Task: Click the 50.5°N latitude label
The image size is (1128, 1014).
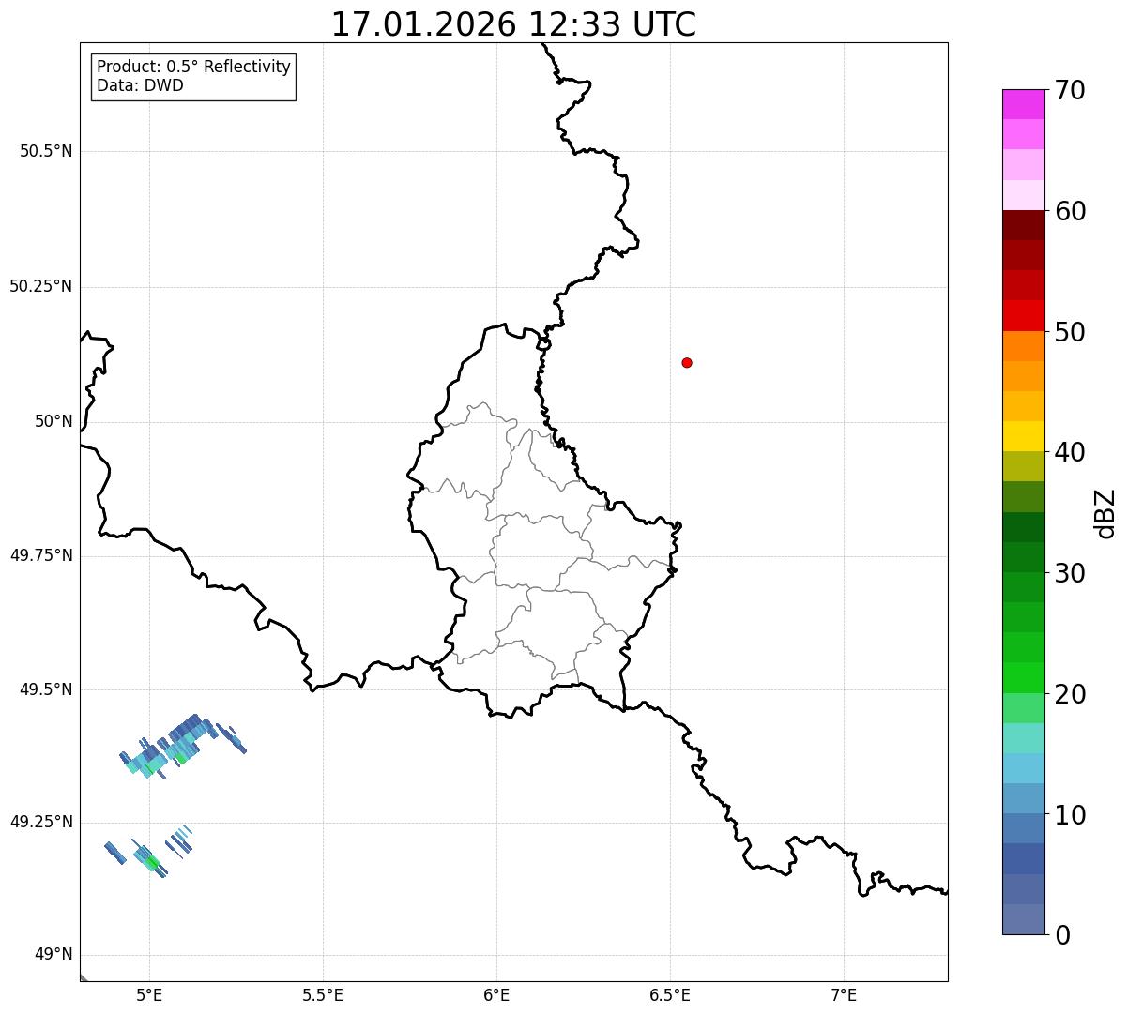Action: 46,151
